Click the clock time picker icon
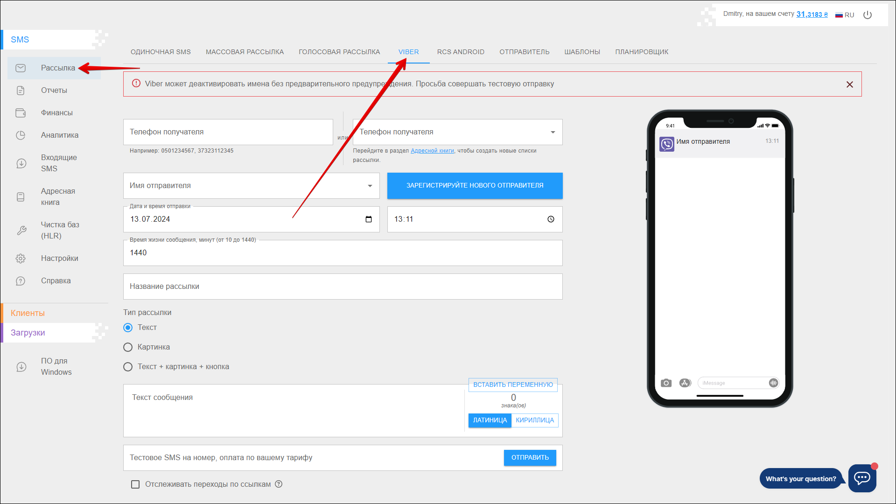This screenshot has height=504, width=896. pyautogui.click(x=551, y=219)
